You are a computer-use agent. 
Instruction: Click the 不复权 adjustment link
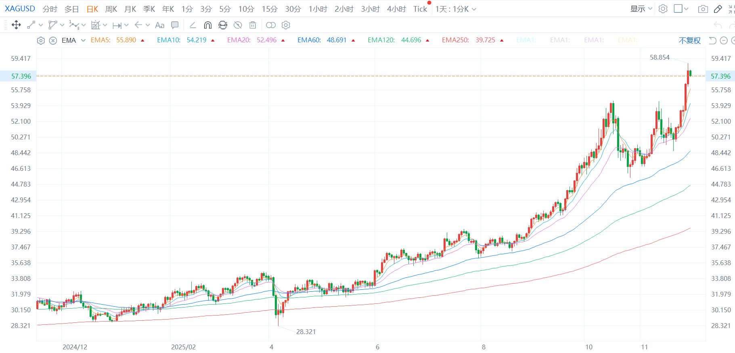(689, 40)
